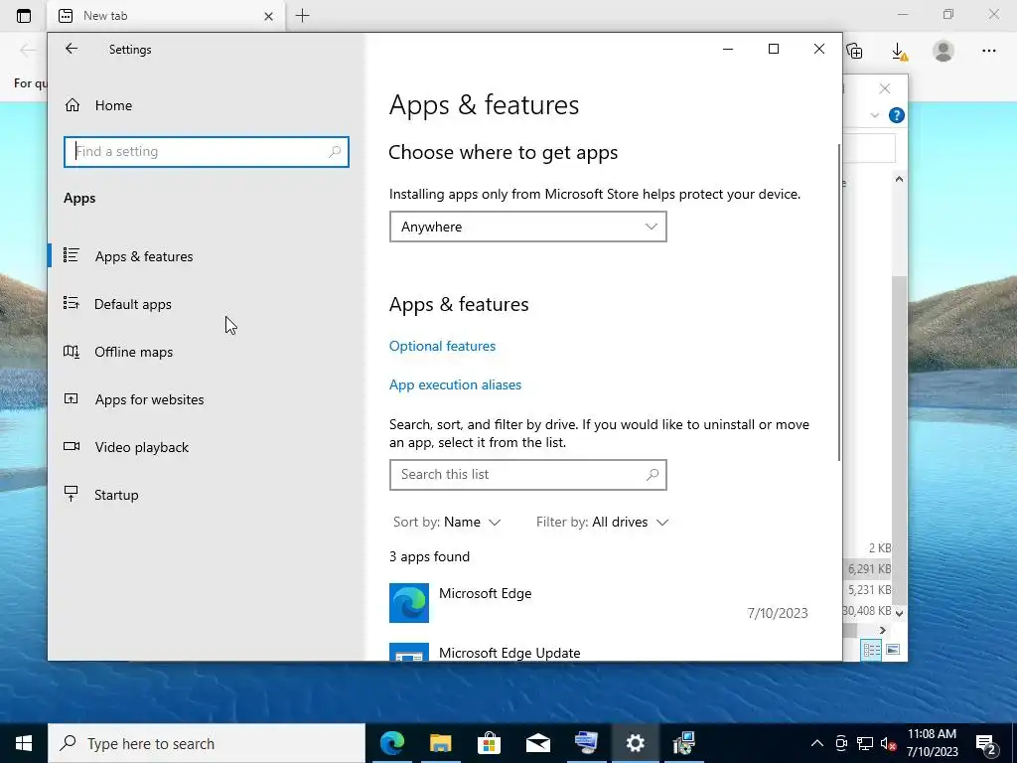Open Microsoft Edge from the taskbar
The height and width of the screenshot is (763, 1017).
point(391,743)
